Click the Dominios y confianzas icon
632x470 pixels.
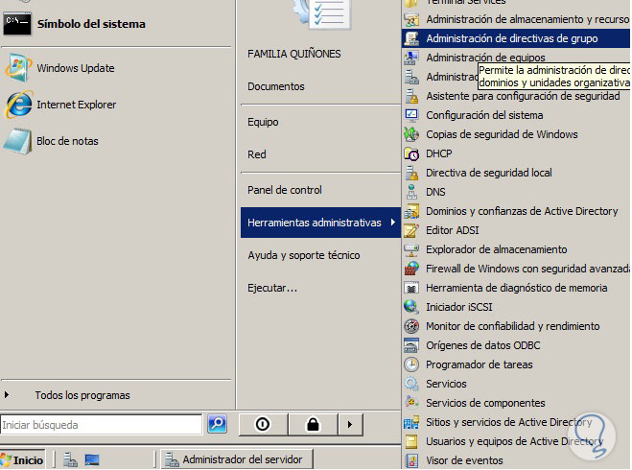411,211
